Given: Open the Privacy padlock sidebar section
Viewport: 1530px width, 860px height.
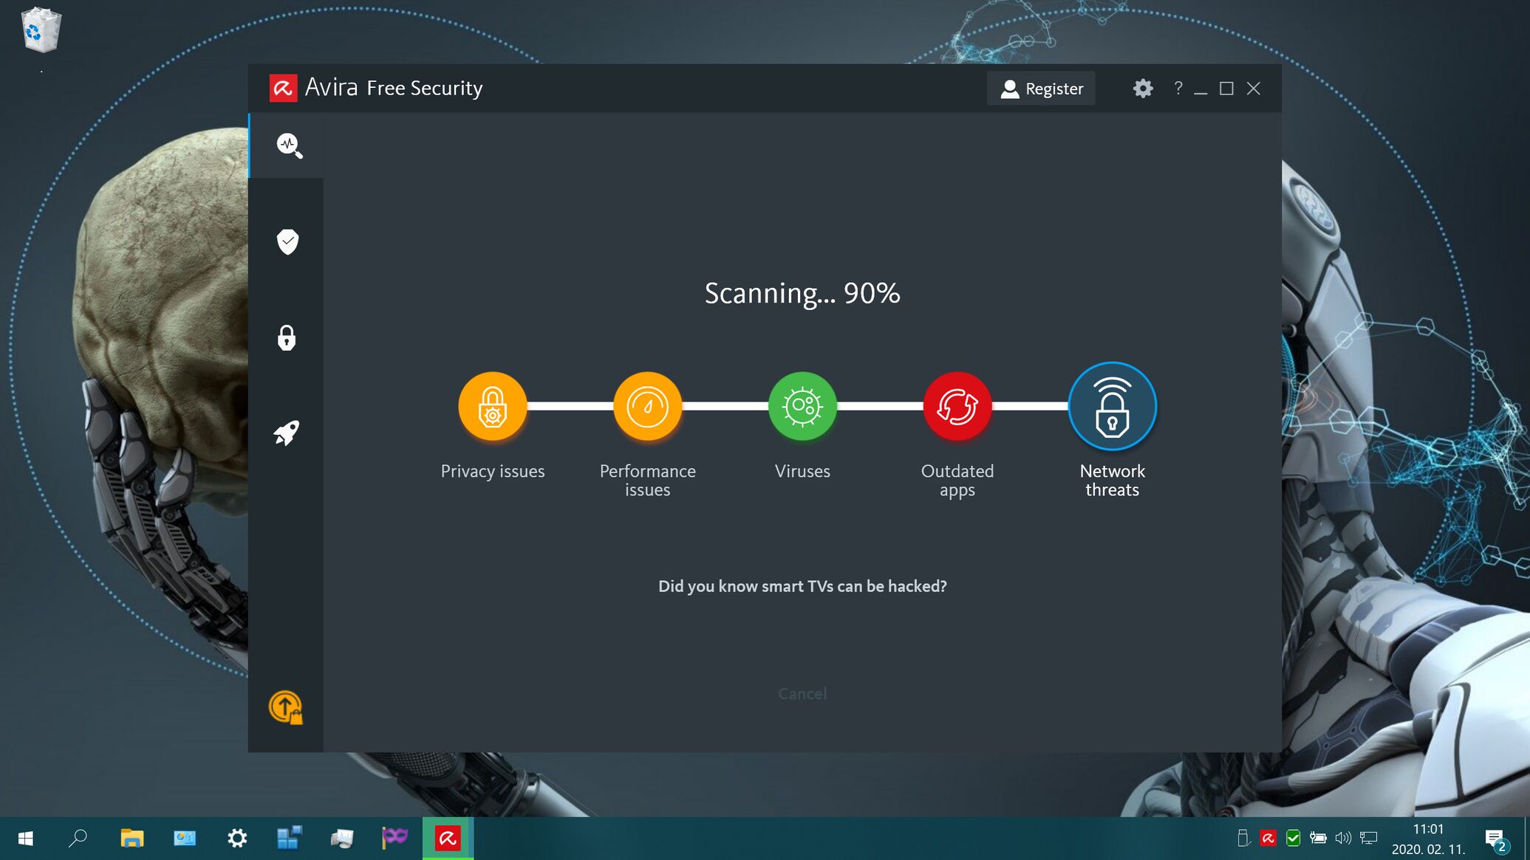Looking at the screenshot, I should (287, 337).
